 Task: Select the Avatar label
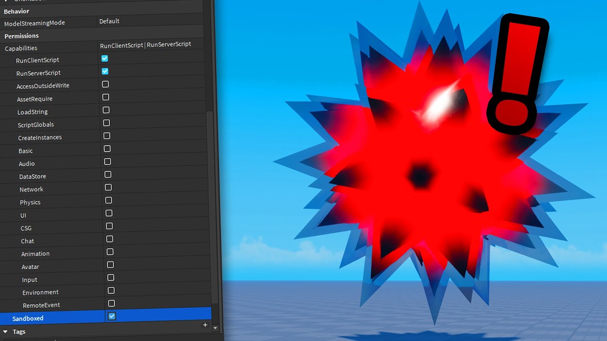(30, 267)
